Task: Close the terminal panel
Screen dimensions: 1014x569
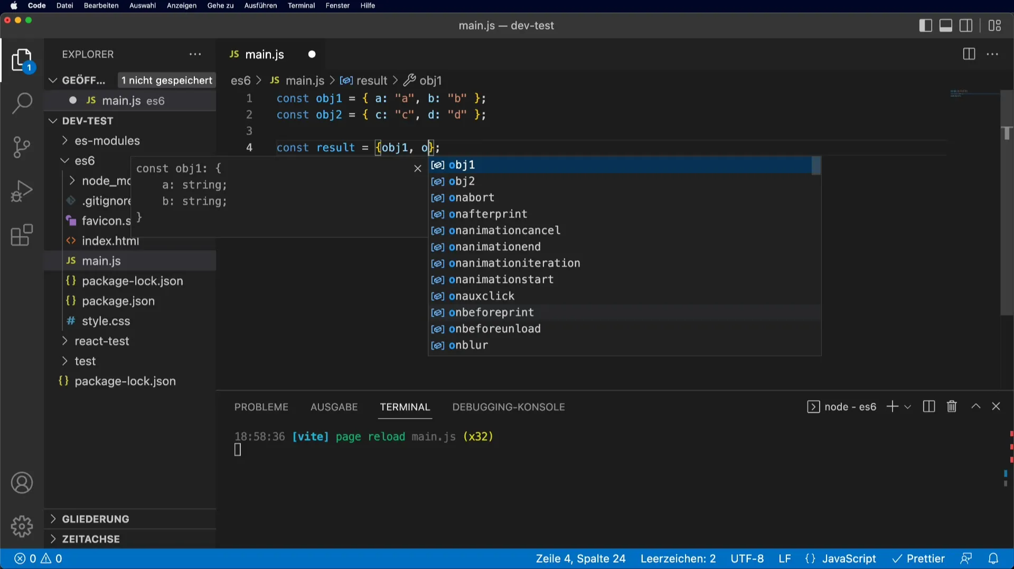Action: pos(996,406)
